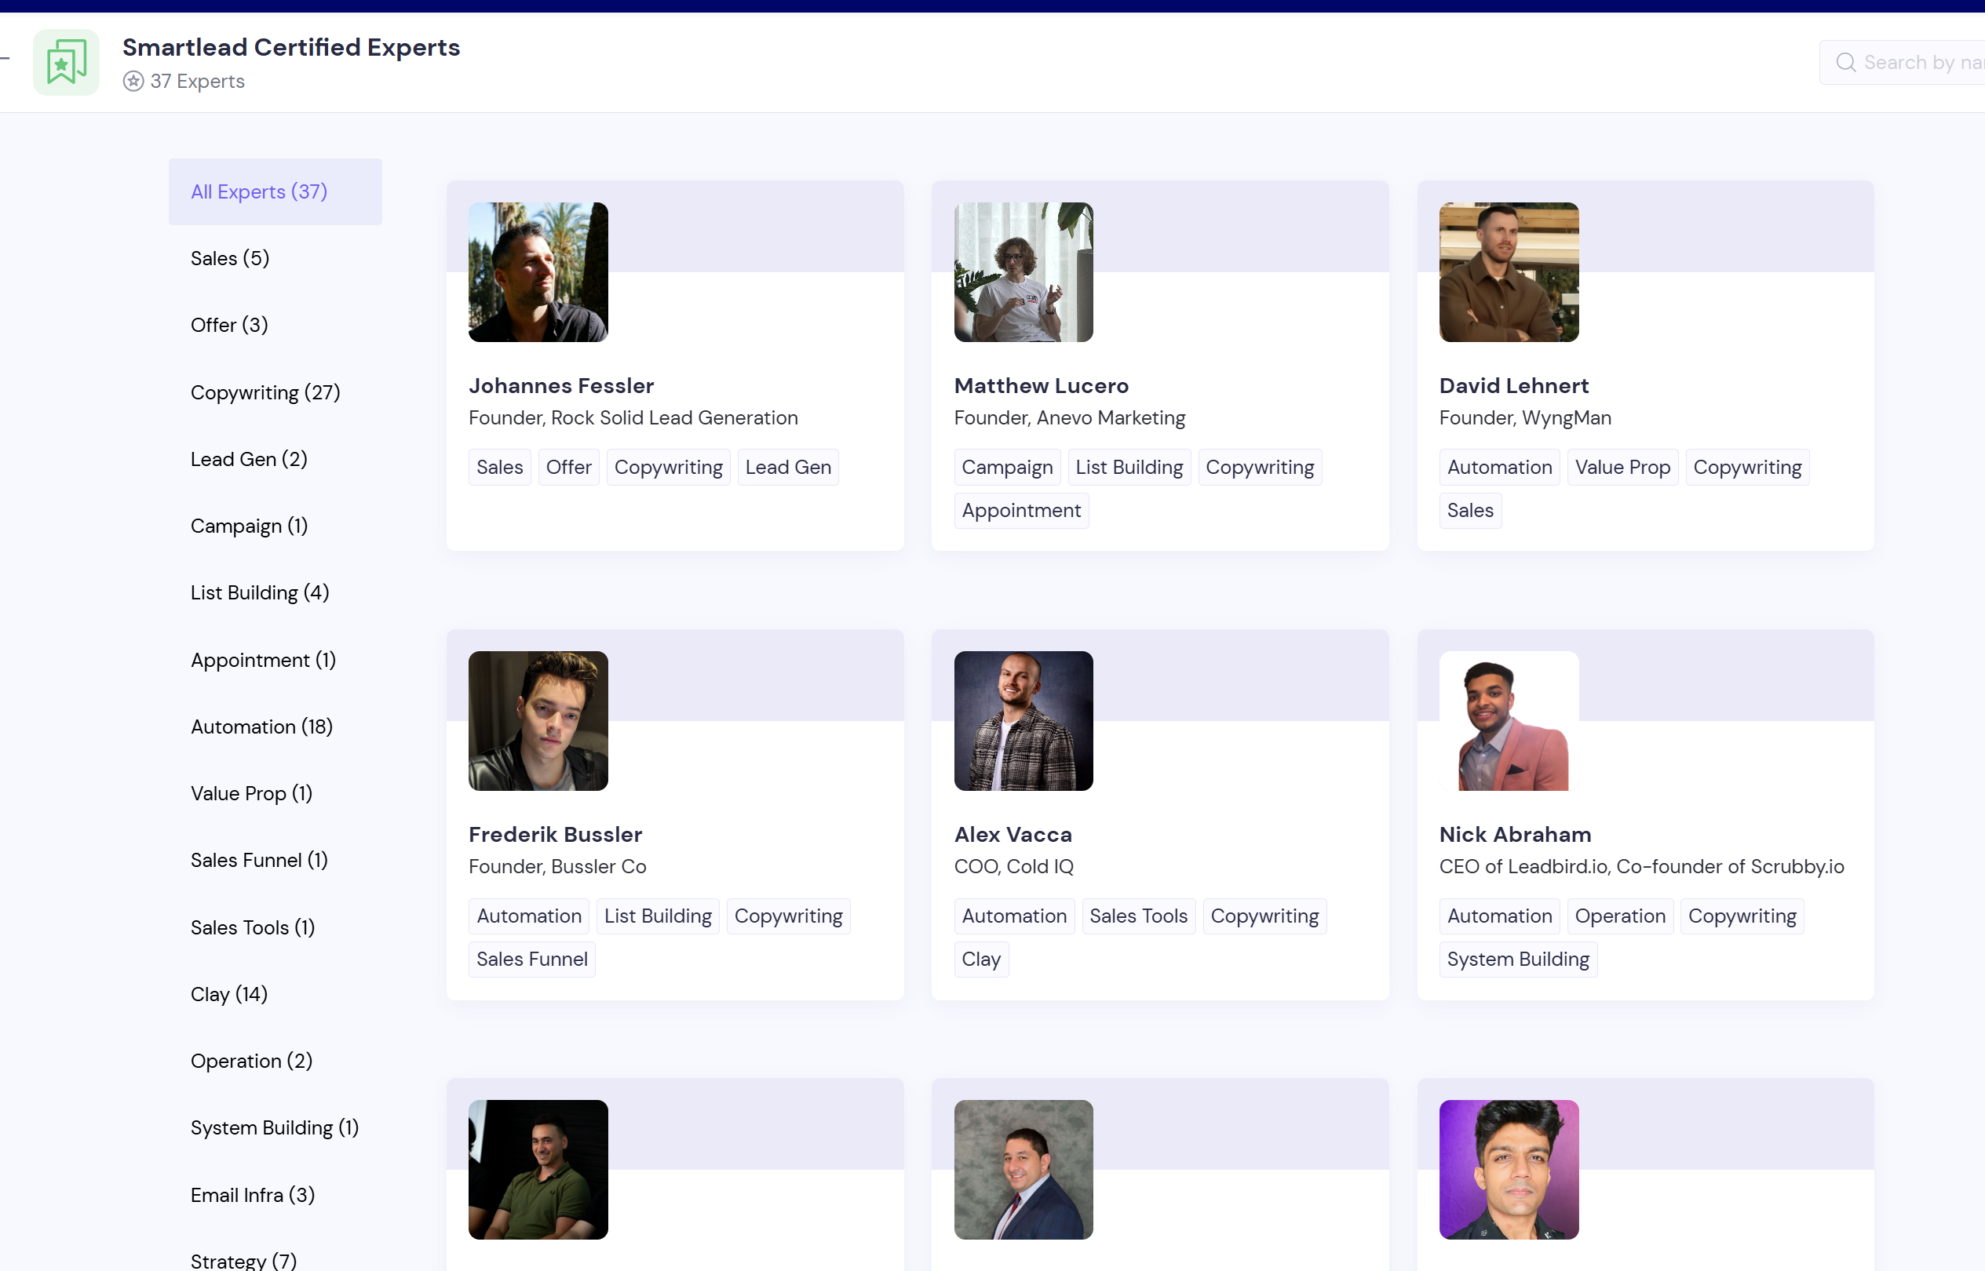Click the Sales tag on David Lehnert's card
Image resolution: width=1985 pixels, height=1271 pixels.
pyautogui.click(x=1470, y=510)
